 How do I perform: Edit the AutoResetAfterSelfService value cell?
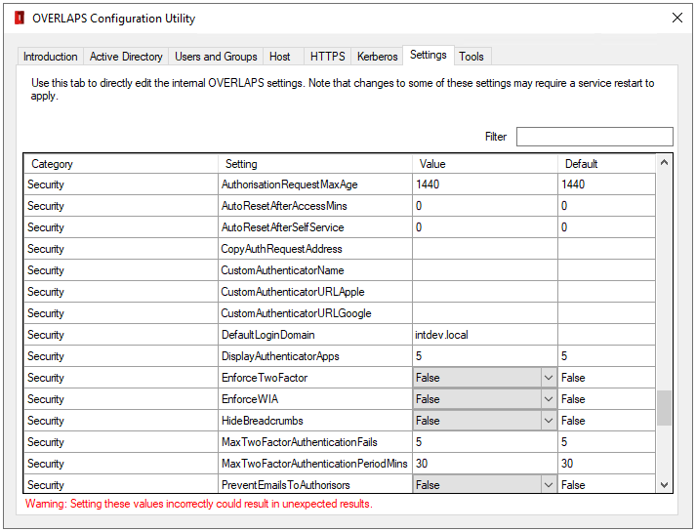click(485, 227)
